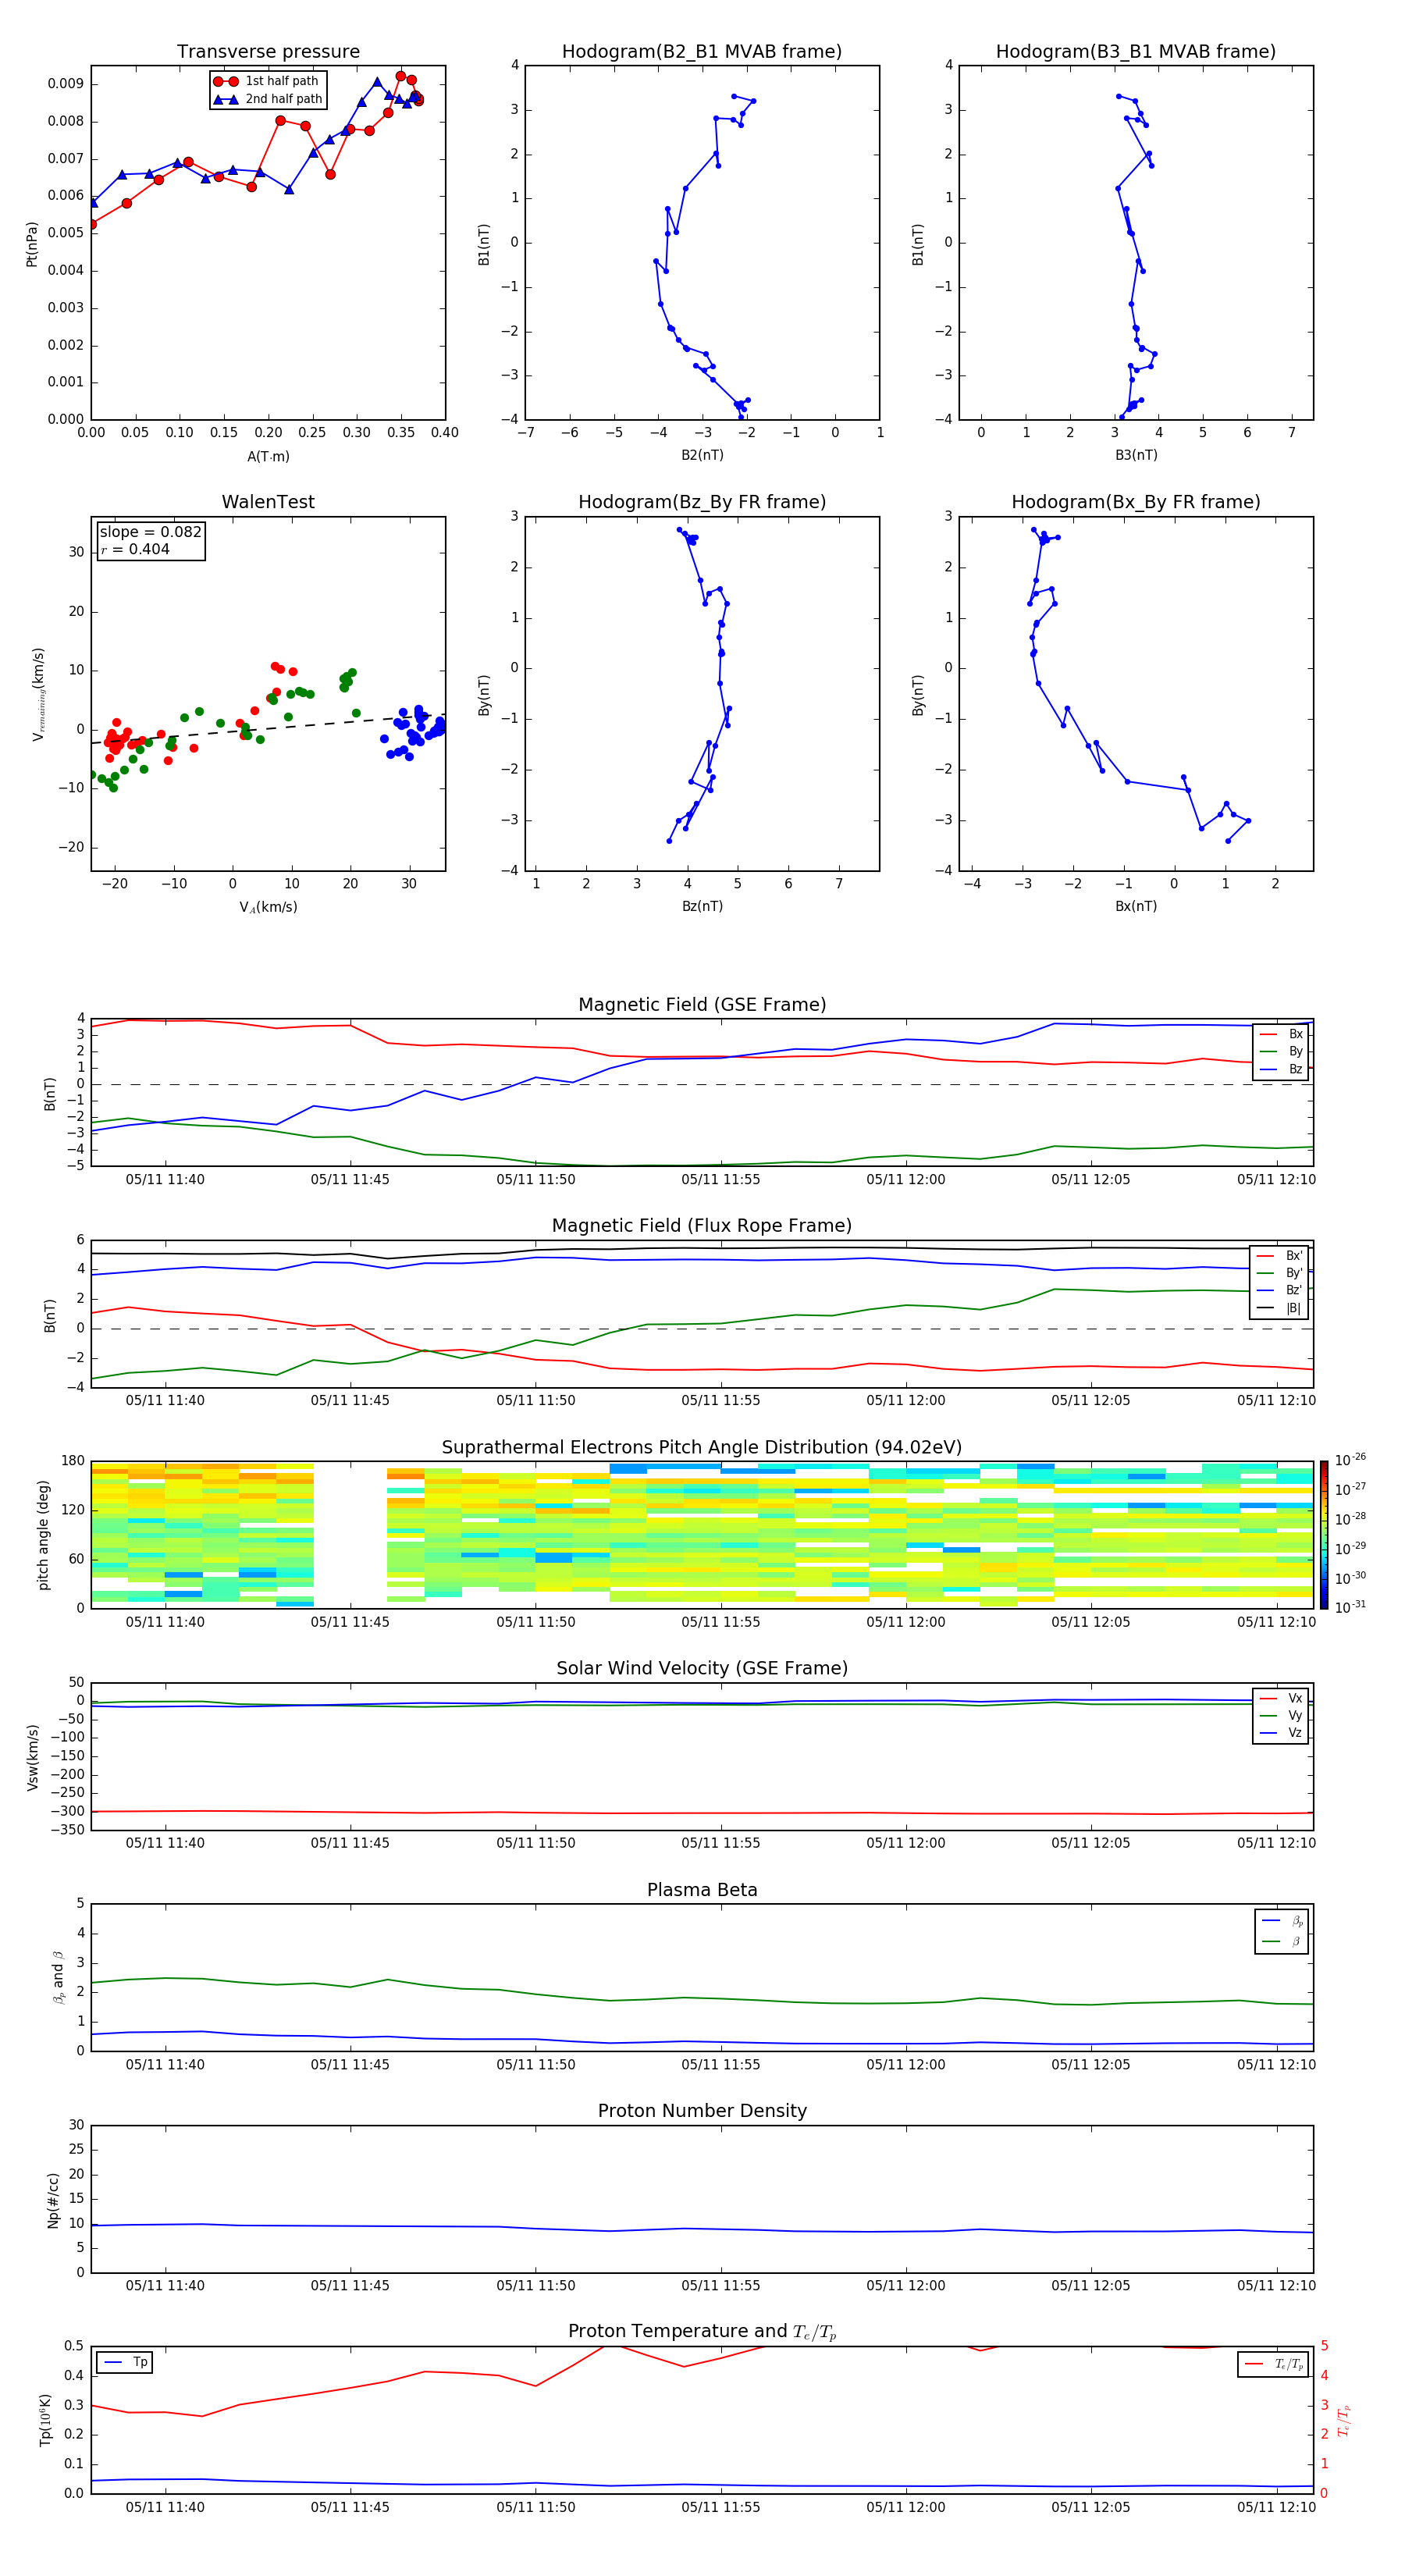The image size is (1405, 2576).
Task: Click the pitch angle colorbar scale
Action: [x=1324, y=1535]
